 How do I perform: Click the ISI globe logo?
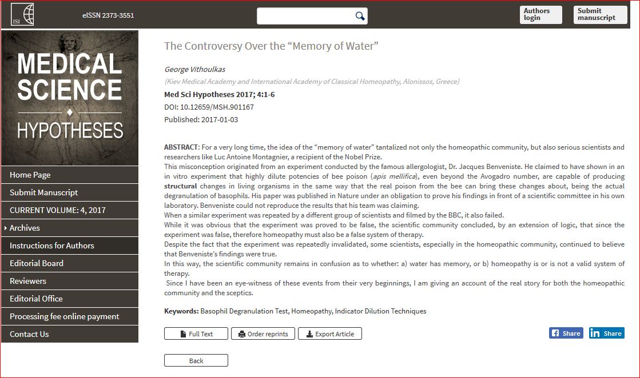tap(22, 14)
